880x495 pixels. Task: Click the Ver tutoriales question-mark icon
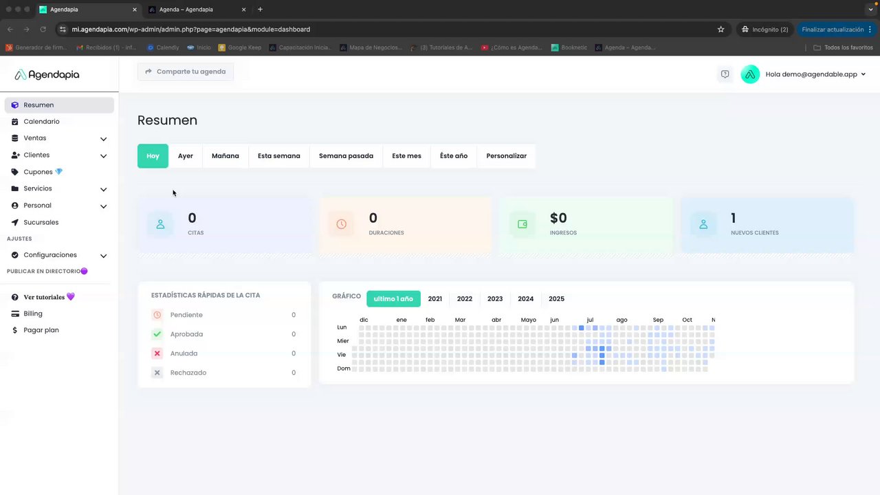point(15,297)
